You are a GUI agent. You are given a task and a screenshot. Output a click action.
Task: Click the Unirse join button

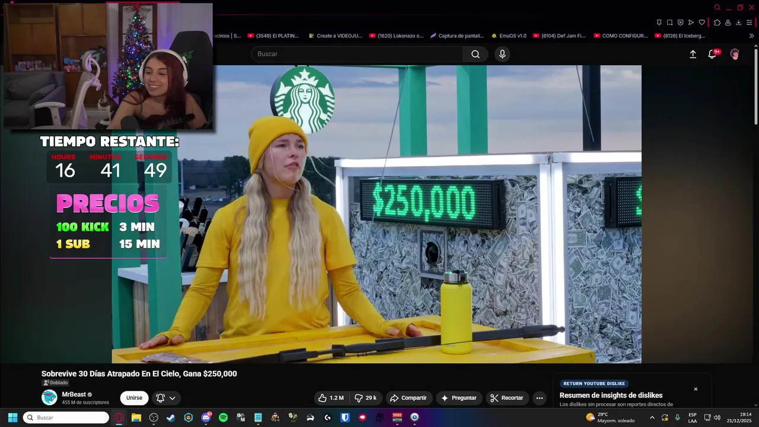134,398
